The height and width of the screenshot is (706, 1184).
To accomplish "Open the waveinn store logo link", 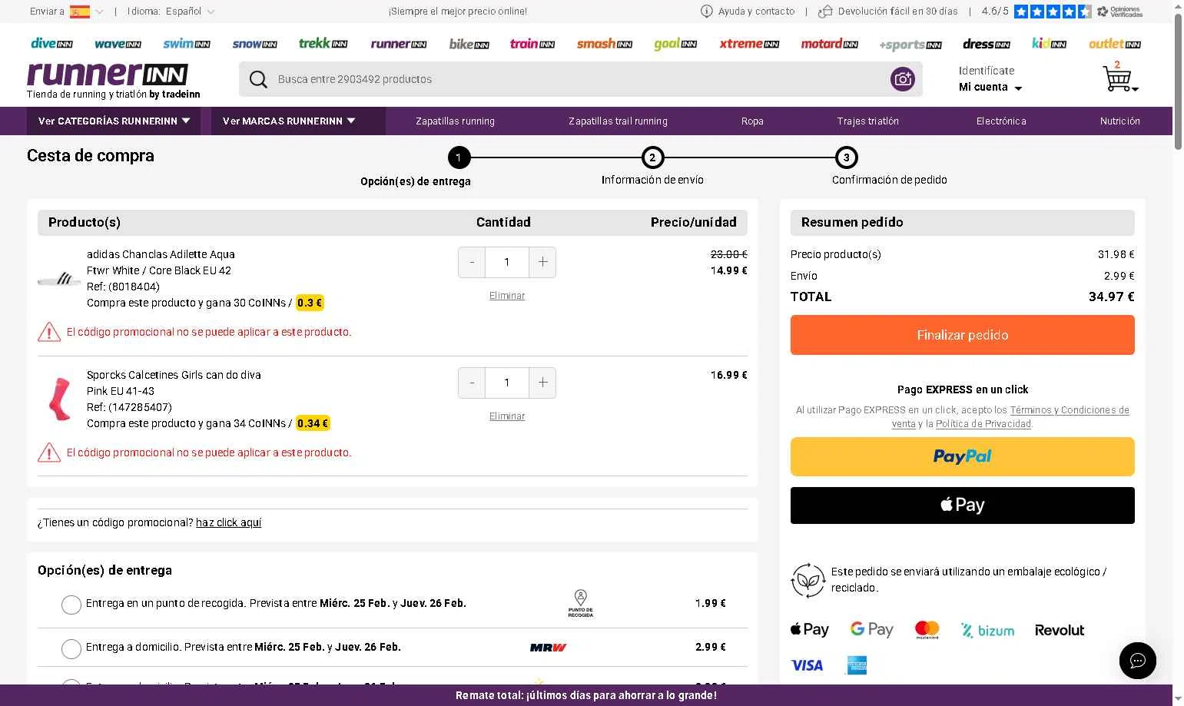I will click(118, 44).
